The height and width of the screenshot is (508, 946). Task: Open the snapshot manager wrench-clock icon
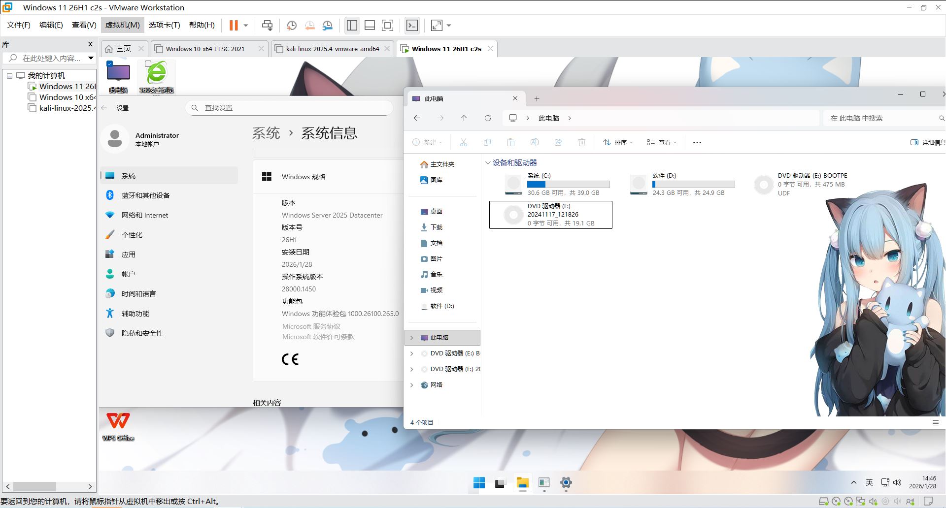tap(328, 26)
